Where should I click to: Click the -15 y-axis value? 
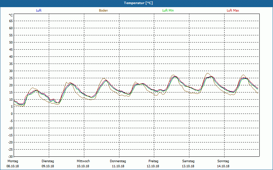pyautogui.click(x=11, y=135)
